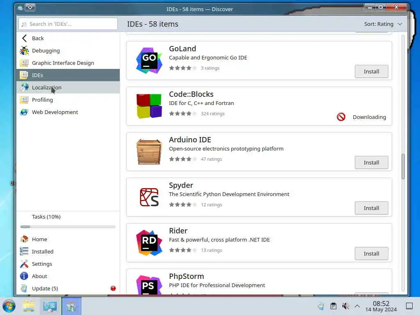The image size is (420, 315).
Task: Install Spyder
Action: point(371,208)
